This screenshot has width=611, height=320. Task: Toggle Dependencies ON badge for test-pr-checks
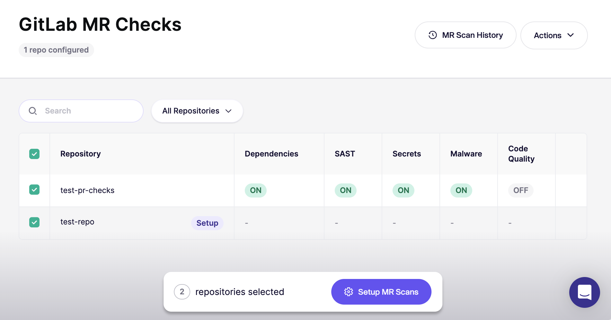[x=256, y=190]
